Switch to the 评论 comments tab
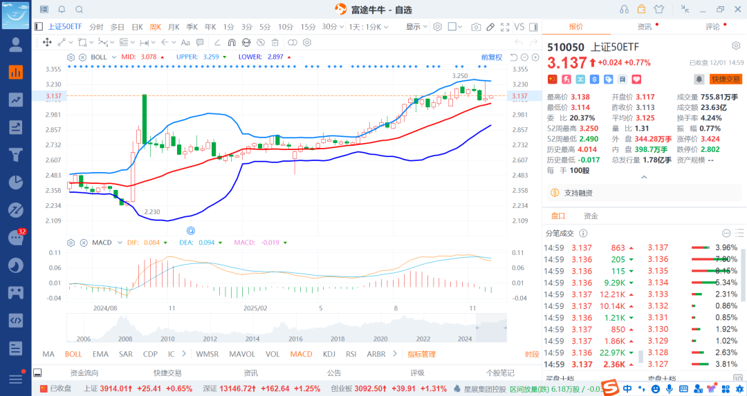This screenshot has width=747, height=396. point(712,27)
